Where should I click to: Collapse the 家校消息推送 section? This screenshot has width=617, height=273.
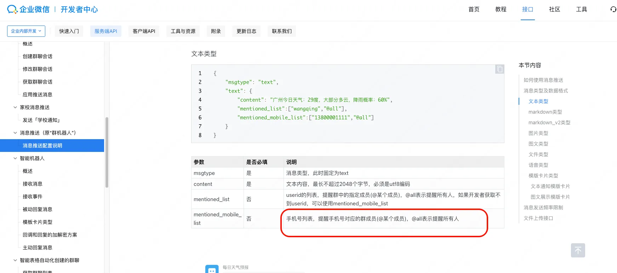[15, 107]
